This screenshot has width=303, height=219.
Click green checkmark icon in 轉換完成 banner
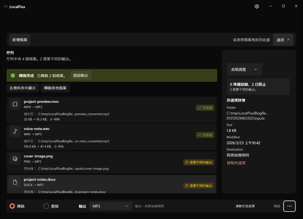13,76
